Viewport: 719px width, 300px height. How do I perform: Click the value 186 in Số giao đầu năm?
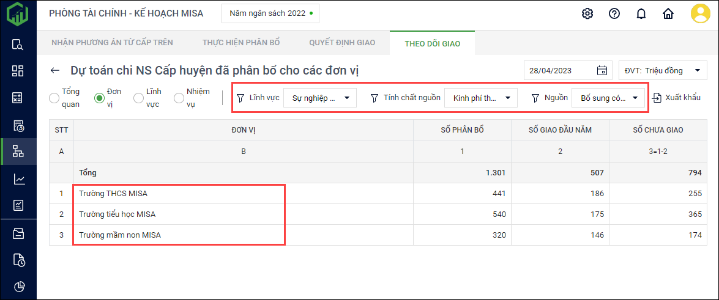(597, 194)
